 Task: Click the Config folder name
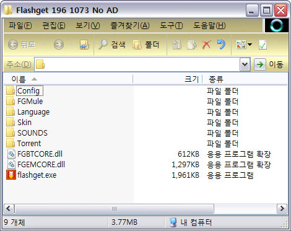28,91
